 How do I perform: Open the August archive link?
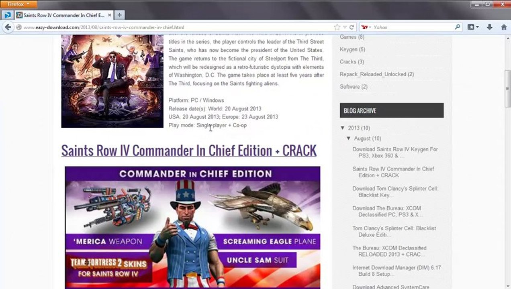tap(362, 138)
